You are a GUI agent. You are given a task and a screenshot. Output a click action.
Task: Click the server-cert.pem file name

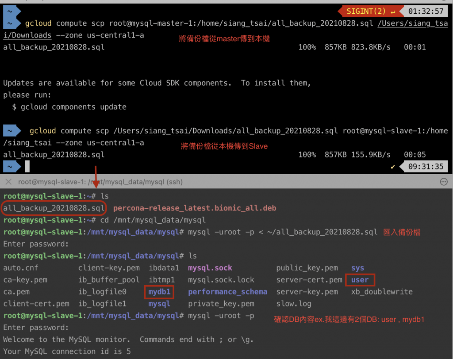[309, 279]
